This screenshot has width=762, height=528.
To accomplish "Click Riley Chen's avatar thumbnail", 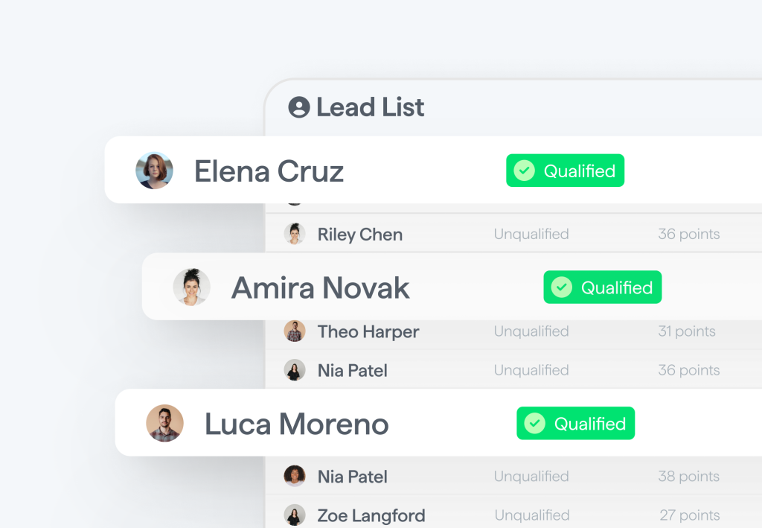I will pos(295,233).
